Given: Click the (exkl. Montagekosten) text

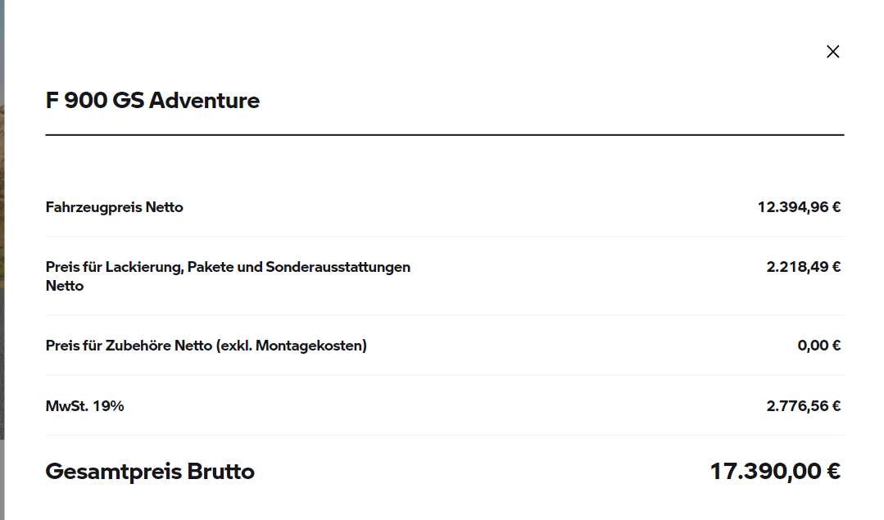Looking at the screenshot, I should pos(291,346).
